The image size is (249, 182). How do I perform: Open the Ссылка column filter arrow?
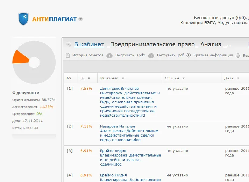[x=184, y=78]
